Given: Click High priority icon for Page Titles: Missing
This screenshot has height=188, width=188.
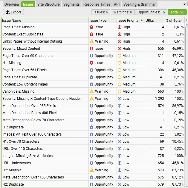Looking at the screenshot, I should point(120,27).
